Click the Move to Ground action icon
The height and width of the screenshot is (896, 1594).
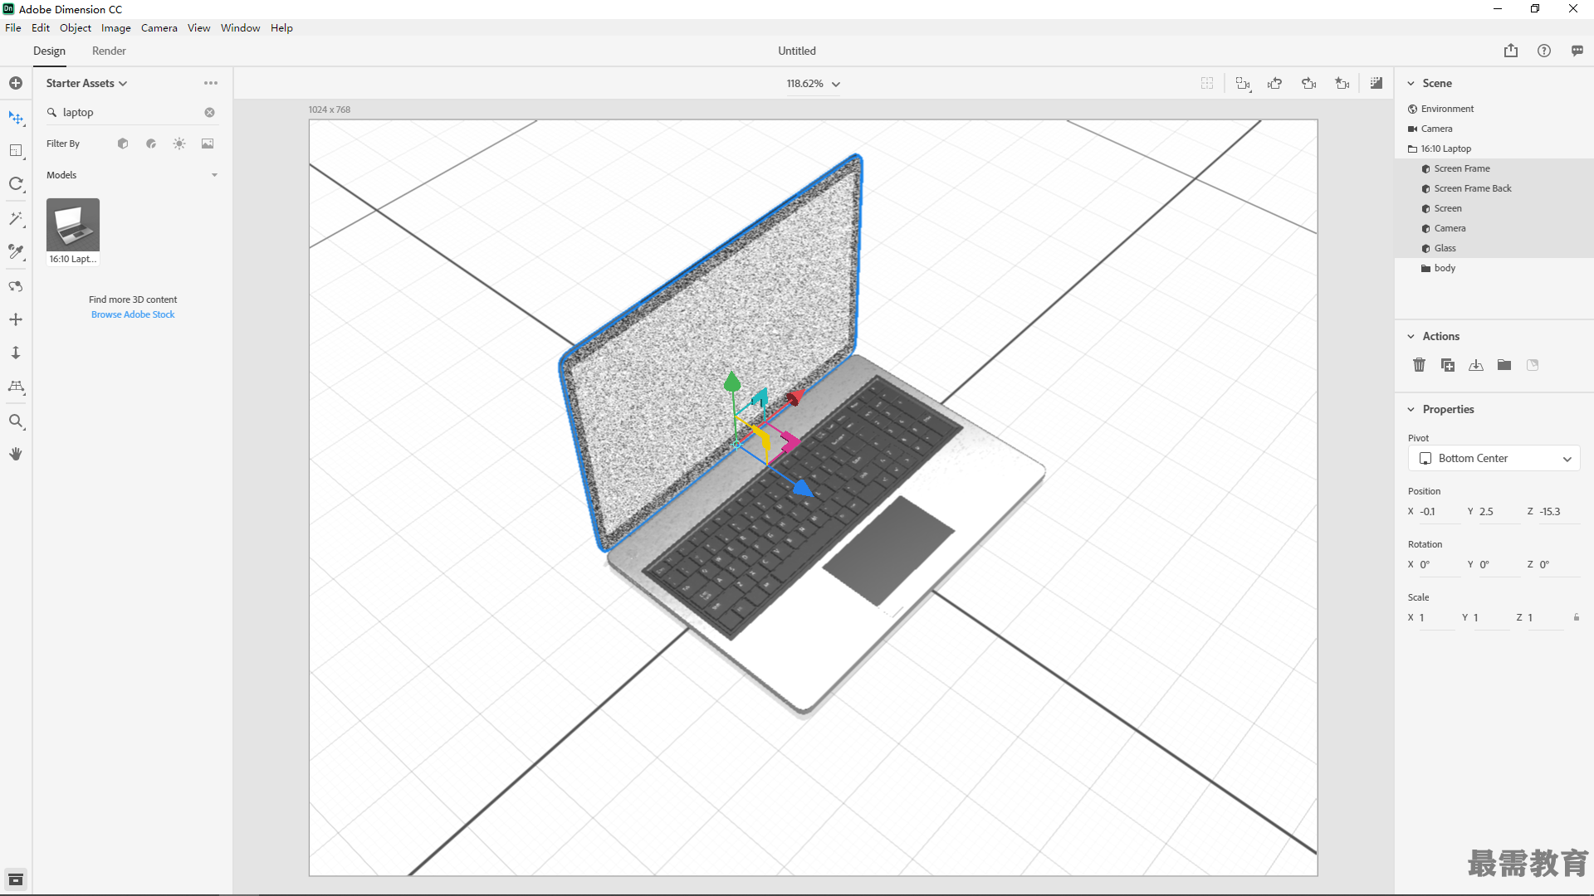pos(1476,365)
